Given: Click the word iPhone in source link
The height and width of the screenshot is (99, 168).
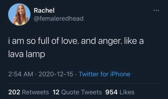Looking at the screenshot, I should click(120, 74).
